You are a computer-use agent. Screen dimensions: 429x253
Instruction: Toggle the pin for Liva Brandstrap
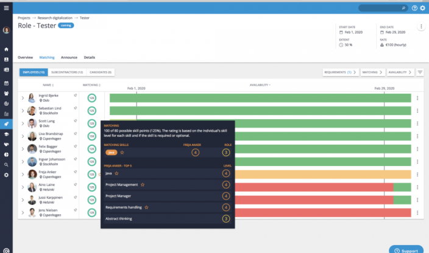point(76,135)
